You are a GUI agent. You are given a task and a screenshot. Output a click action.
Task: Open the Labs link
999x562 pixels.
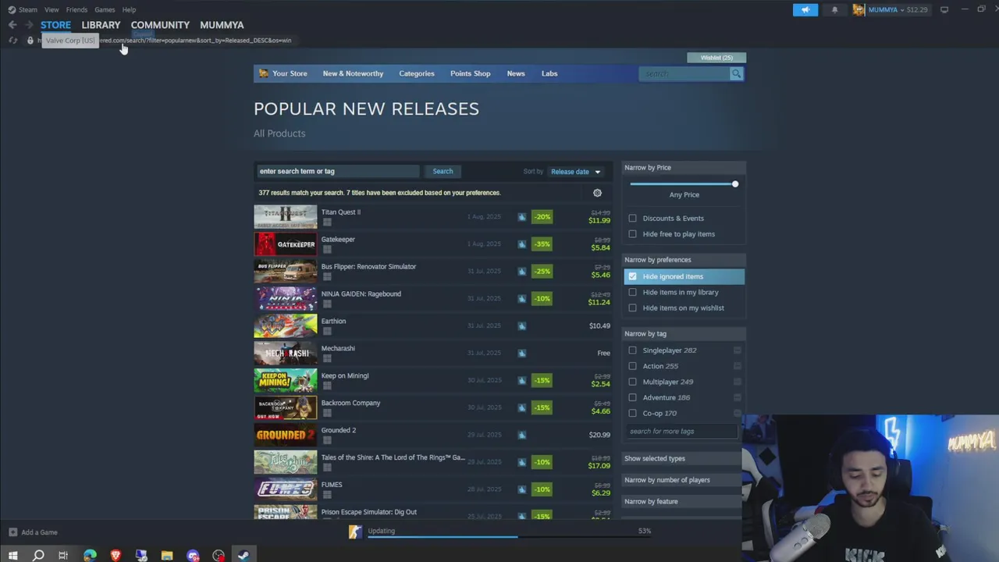pyautogui.click(x=549, y=73)
